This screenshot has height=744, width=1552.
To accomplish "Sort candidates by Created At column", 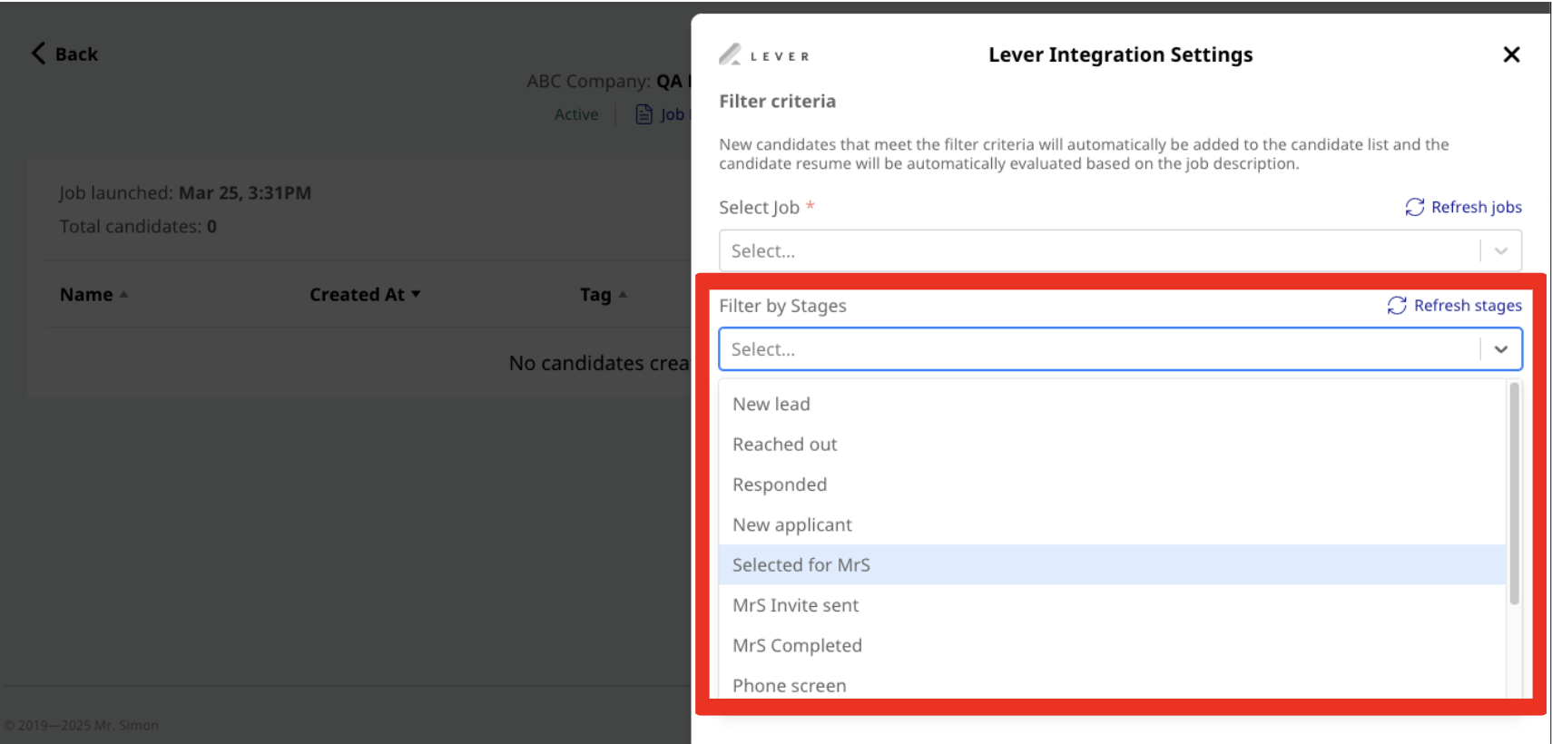I will 365,295.
